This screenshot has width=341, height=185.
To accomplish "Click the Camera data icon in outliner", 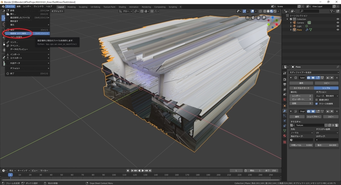I will pos(309,22).
